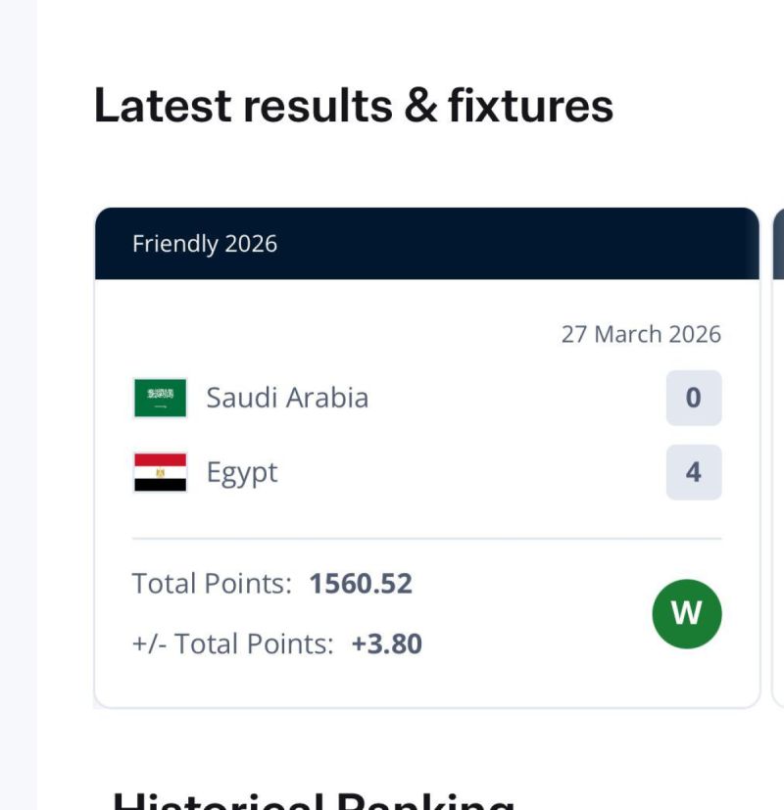This screenshot has height=810, width=784.
Task: Select the Total Points value 1560.52
Action: tap(362, 583)
